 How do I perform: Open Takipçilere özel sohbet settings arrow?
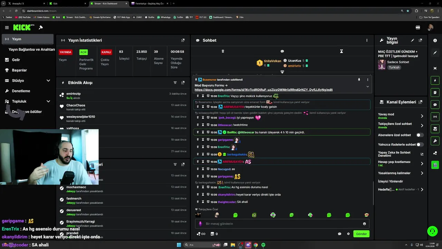pyautogui.click(x=422, y=126)
